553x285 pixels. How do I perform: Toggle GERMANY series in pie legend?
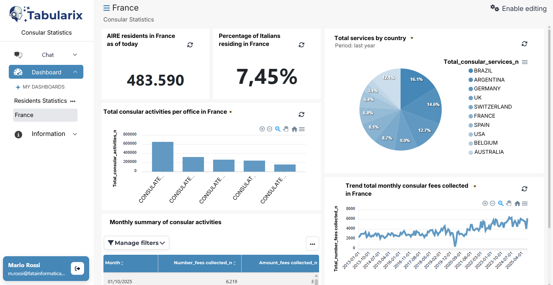point(487,89)
